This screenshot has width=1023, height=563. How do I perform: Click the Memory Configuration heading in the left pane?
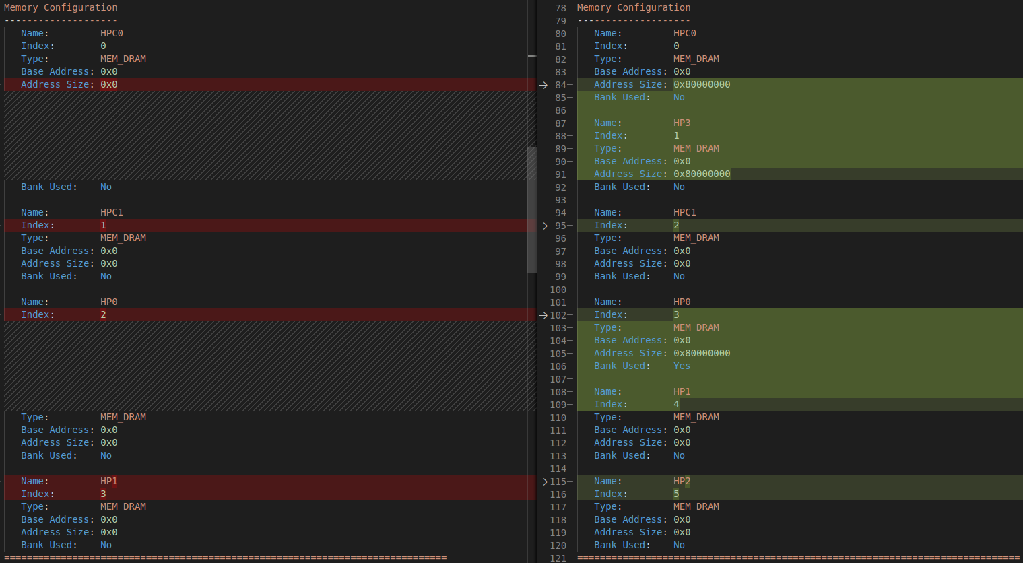click(x=62, y=7)
